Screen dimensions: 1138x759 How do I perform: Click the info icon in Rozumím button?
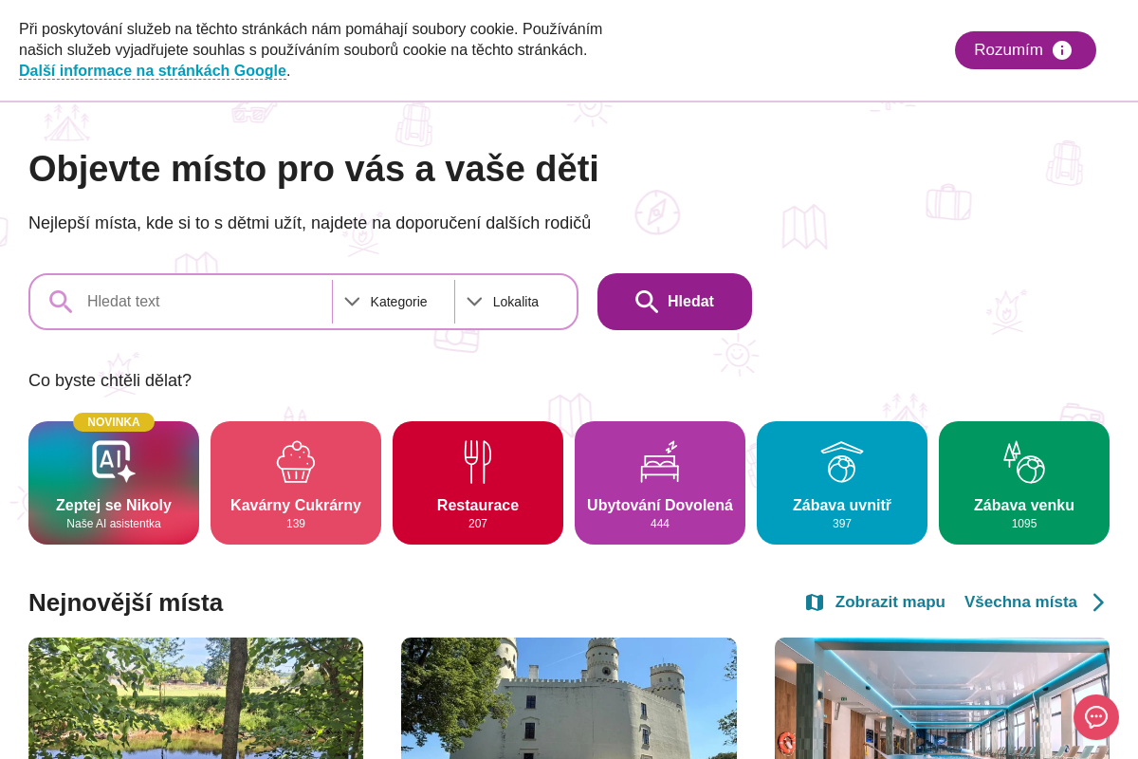click(1062, 50)
